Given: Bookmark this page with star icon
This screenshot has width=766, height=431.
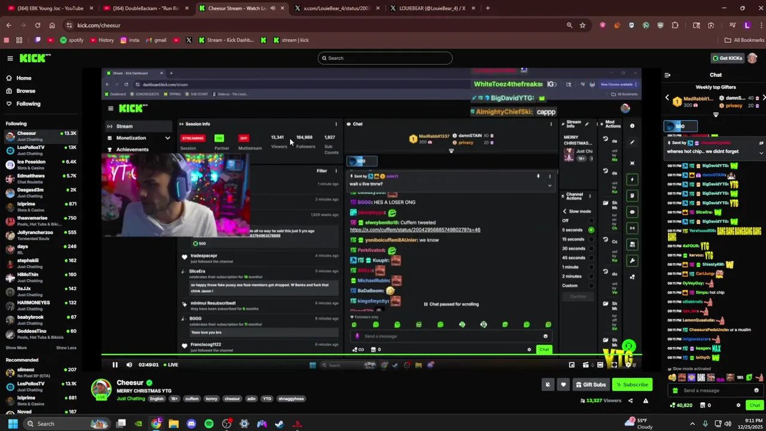Looking at the screenshot, I should pos(582,25).
